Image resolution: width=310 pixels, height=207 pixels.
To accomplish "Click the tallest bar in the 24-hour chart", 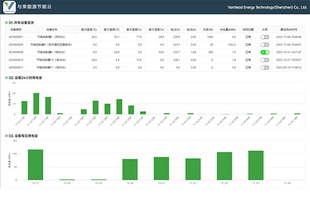I will (x=36, y=103).
